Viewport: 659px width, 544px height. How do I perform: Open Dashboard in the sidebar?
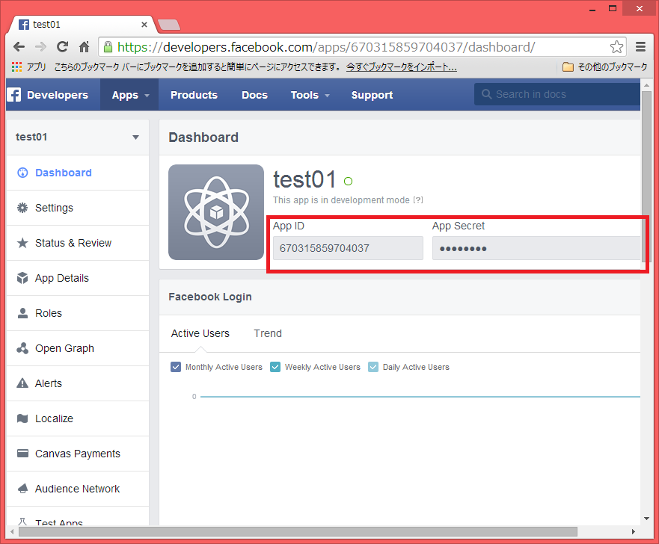(78, 173)
